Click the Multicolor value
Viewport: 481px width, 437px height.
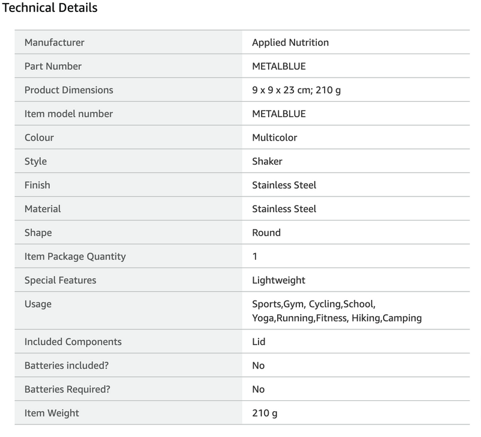pyautogui.click(x=275, y=138)
